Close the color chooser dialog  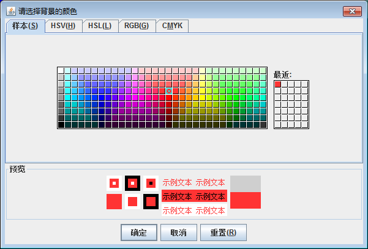352,11
